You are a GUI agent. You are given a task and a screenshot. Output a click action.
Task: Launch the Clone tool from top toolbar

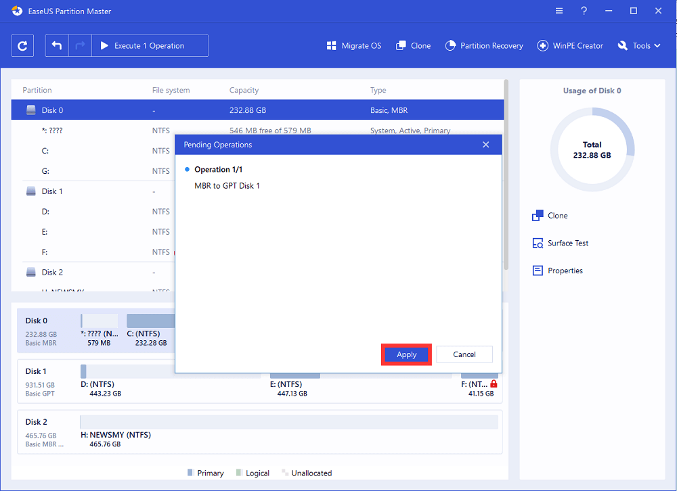click(413, 46)
